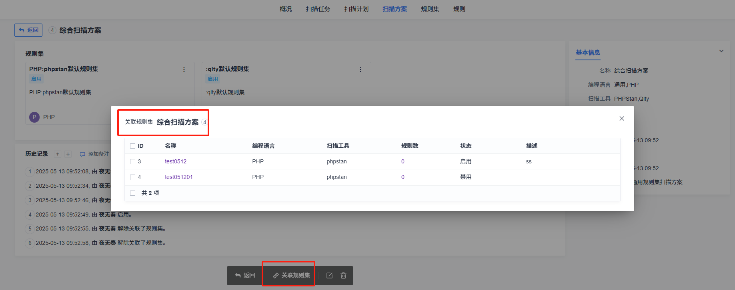Collapse the 基本信息 panel chevron
735x290 pixels.
tap(721, 51)
